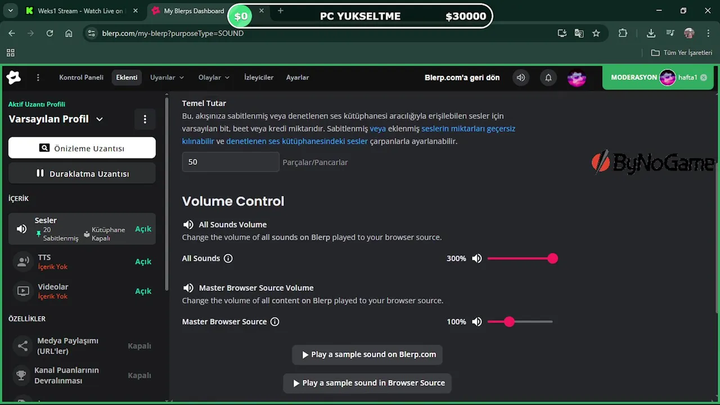
Task: Show info for Master Browser Source
Action: [274, 322]
